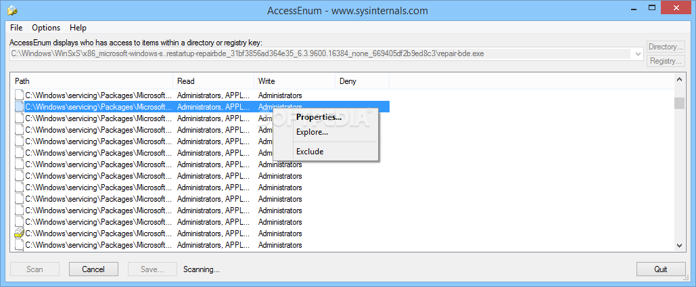Click the Quit button
The height and width of the screenshot is (287, 696).
pyautogui.click(x=660, y=269)
